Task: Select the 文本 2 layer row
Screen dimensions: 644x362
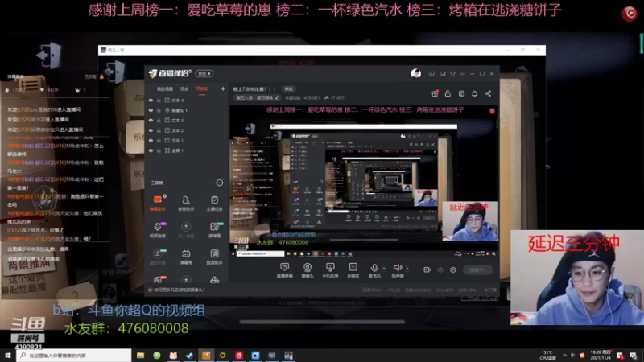Action: click(187, 130)
